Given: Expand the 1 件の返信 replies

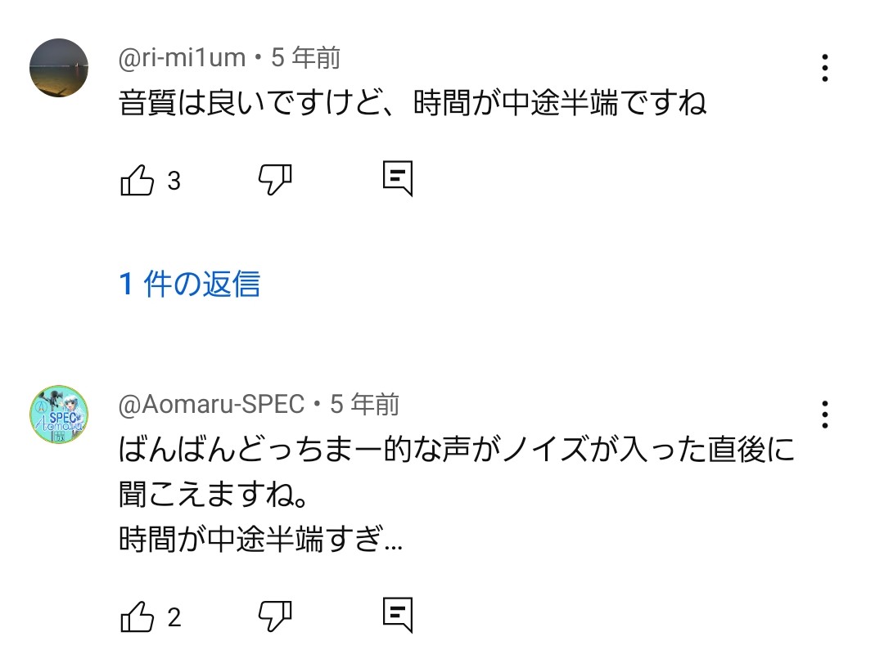Looking at the screenshot, I should [x=189, y=284].
